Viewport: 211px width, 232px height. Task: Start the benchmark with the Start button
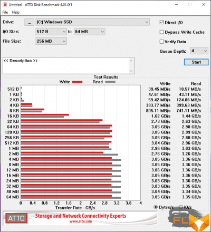click(x=196, y=62)
